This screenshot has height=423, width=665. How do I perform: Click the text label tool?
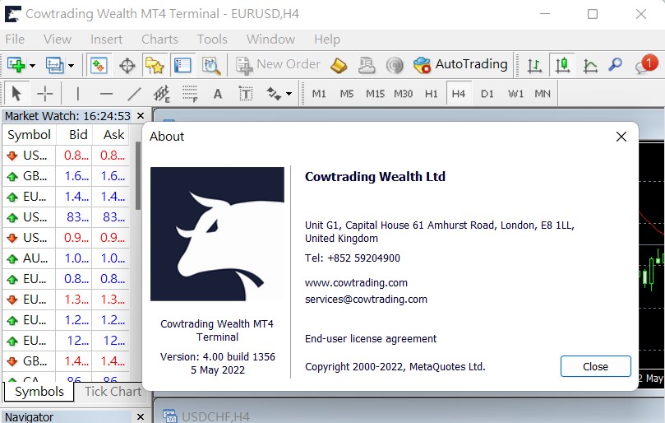pos(245,94)
